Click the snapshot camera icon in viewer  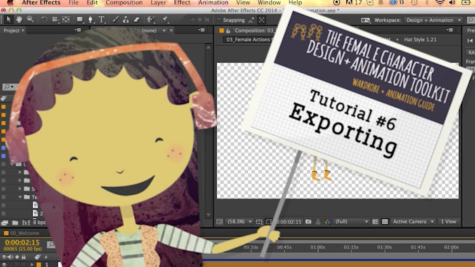coord(308,222)
